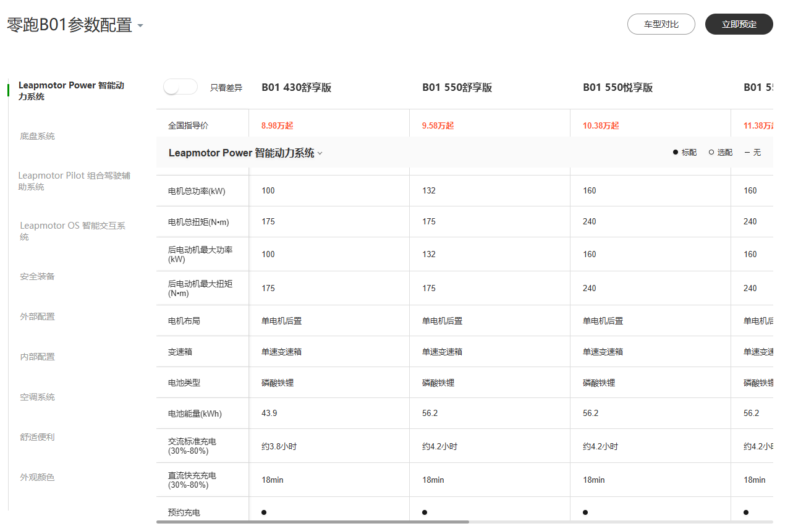
Task: Click the 全国指导价 row label
Action: 189,125
